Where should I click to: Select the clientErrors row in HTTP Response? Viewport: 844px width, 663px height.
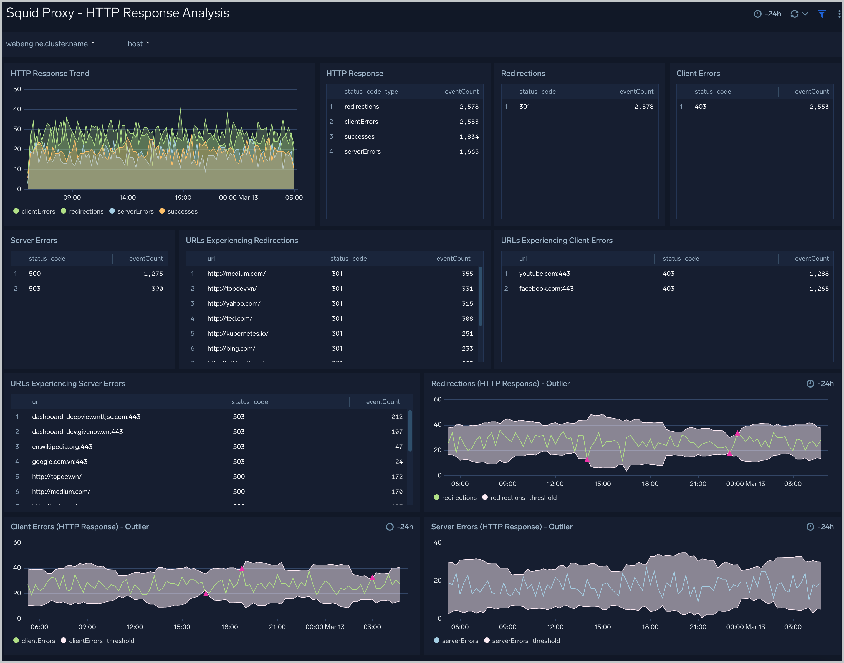click(405, 122)
